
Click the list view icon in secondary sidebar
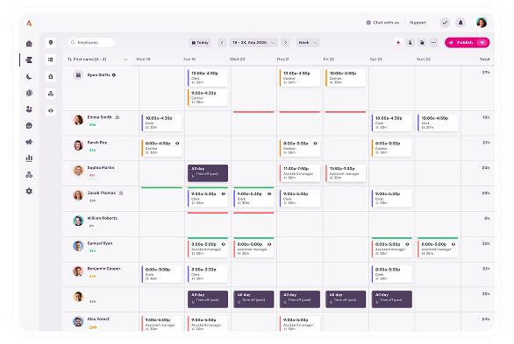(51, 60)
